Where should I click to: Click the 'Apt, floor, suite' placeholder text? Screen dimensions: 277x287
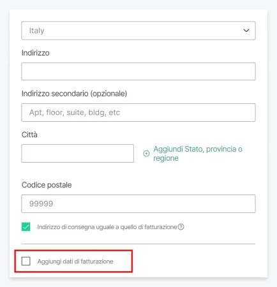point(75,112)
